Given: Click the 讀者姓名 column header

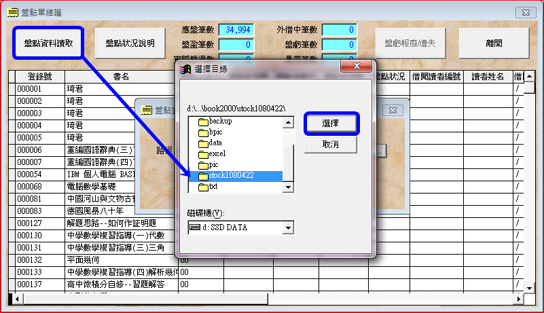Looking at the screenshot, I should tap(488, 77).
